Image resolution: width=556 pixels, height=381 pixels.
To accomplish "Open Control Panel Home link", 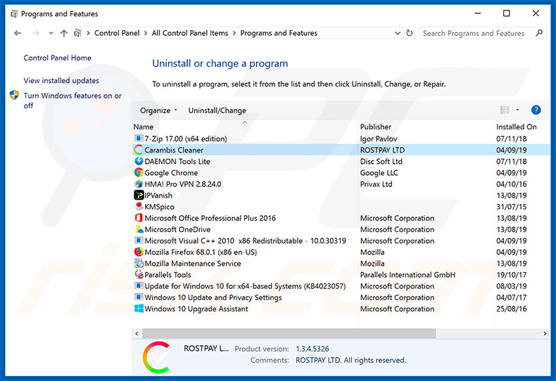I will pos(58,58).
